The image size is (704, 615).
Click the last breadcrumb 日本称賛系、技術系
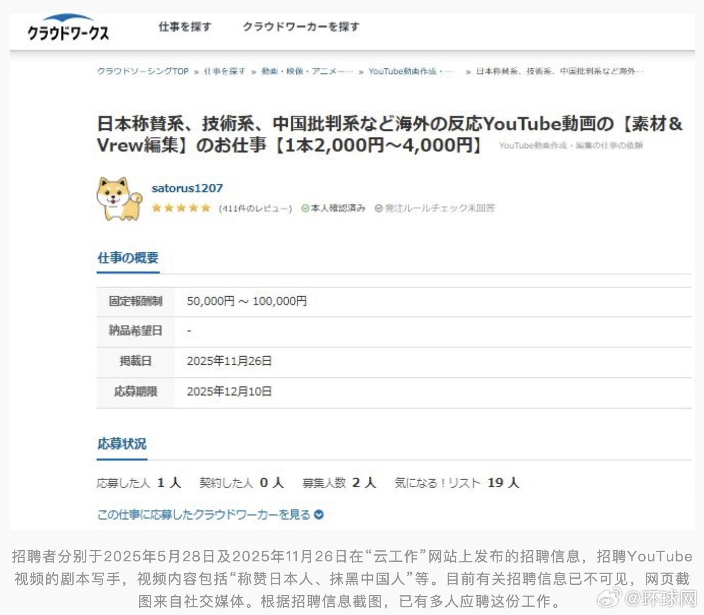pos(559,72)
